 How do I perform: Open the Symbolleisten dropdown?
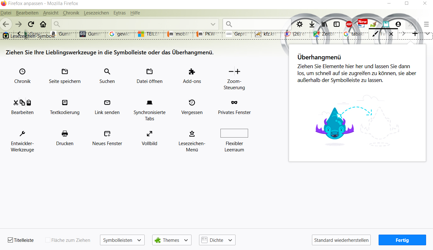pos(122,240)
